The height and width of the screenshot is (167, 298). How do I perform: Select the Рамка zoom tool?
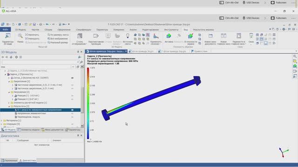20,38
